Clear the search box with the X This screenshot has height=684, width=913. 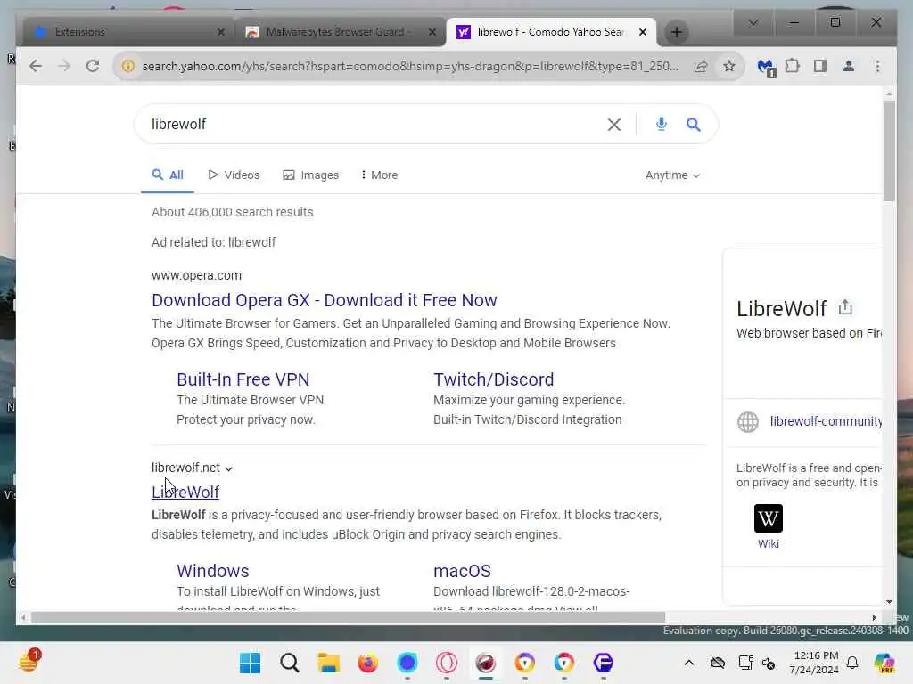[x=613, y=125]
